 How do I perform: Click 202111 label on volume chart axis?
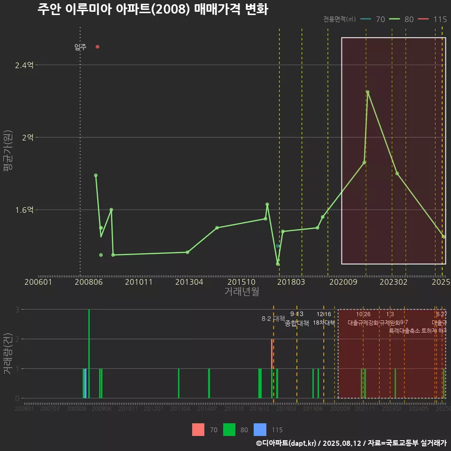point(365,408)
